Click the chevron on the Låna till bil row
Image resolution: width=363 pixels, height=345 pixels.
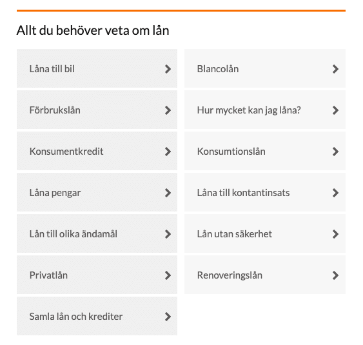coord(168,69)
